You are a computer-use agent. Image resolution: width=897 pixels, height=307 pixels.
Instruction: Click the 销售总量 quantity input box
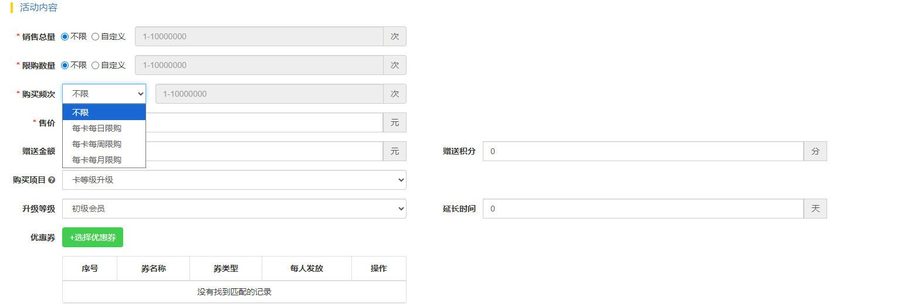point(259,36)
